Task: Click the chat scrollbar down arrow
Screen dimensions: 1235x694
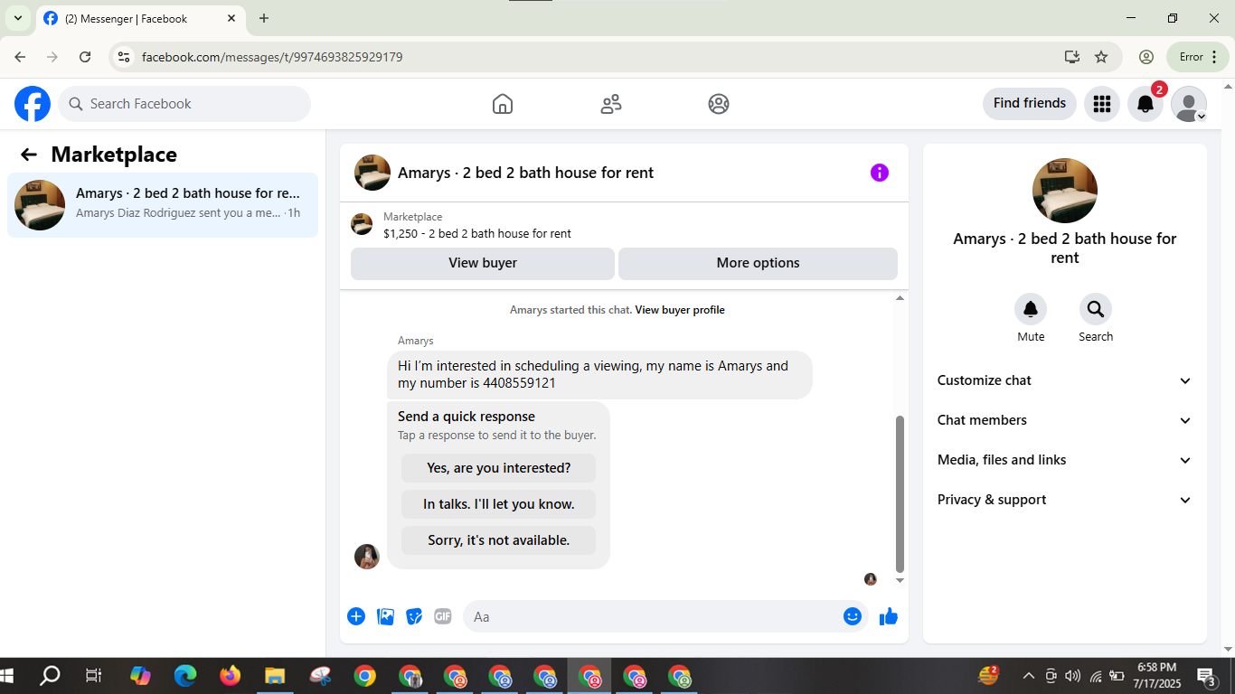Action: pos(900,580)
